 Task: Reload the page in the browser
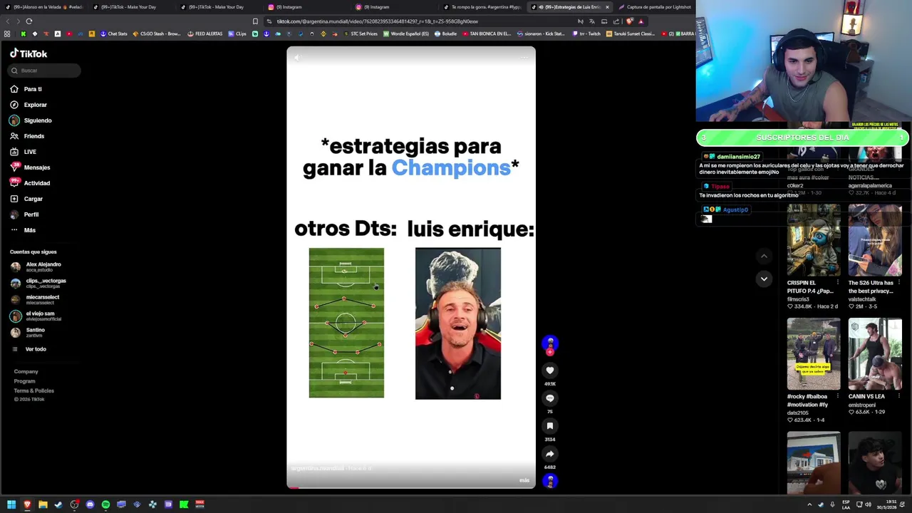[x=29, y=21]
